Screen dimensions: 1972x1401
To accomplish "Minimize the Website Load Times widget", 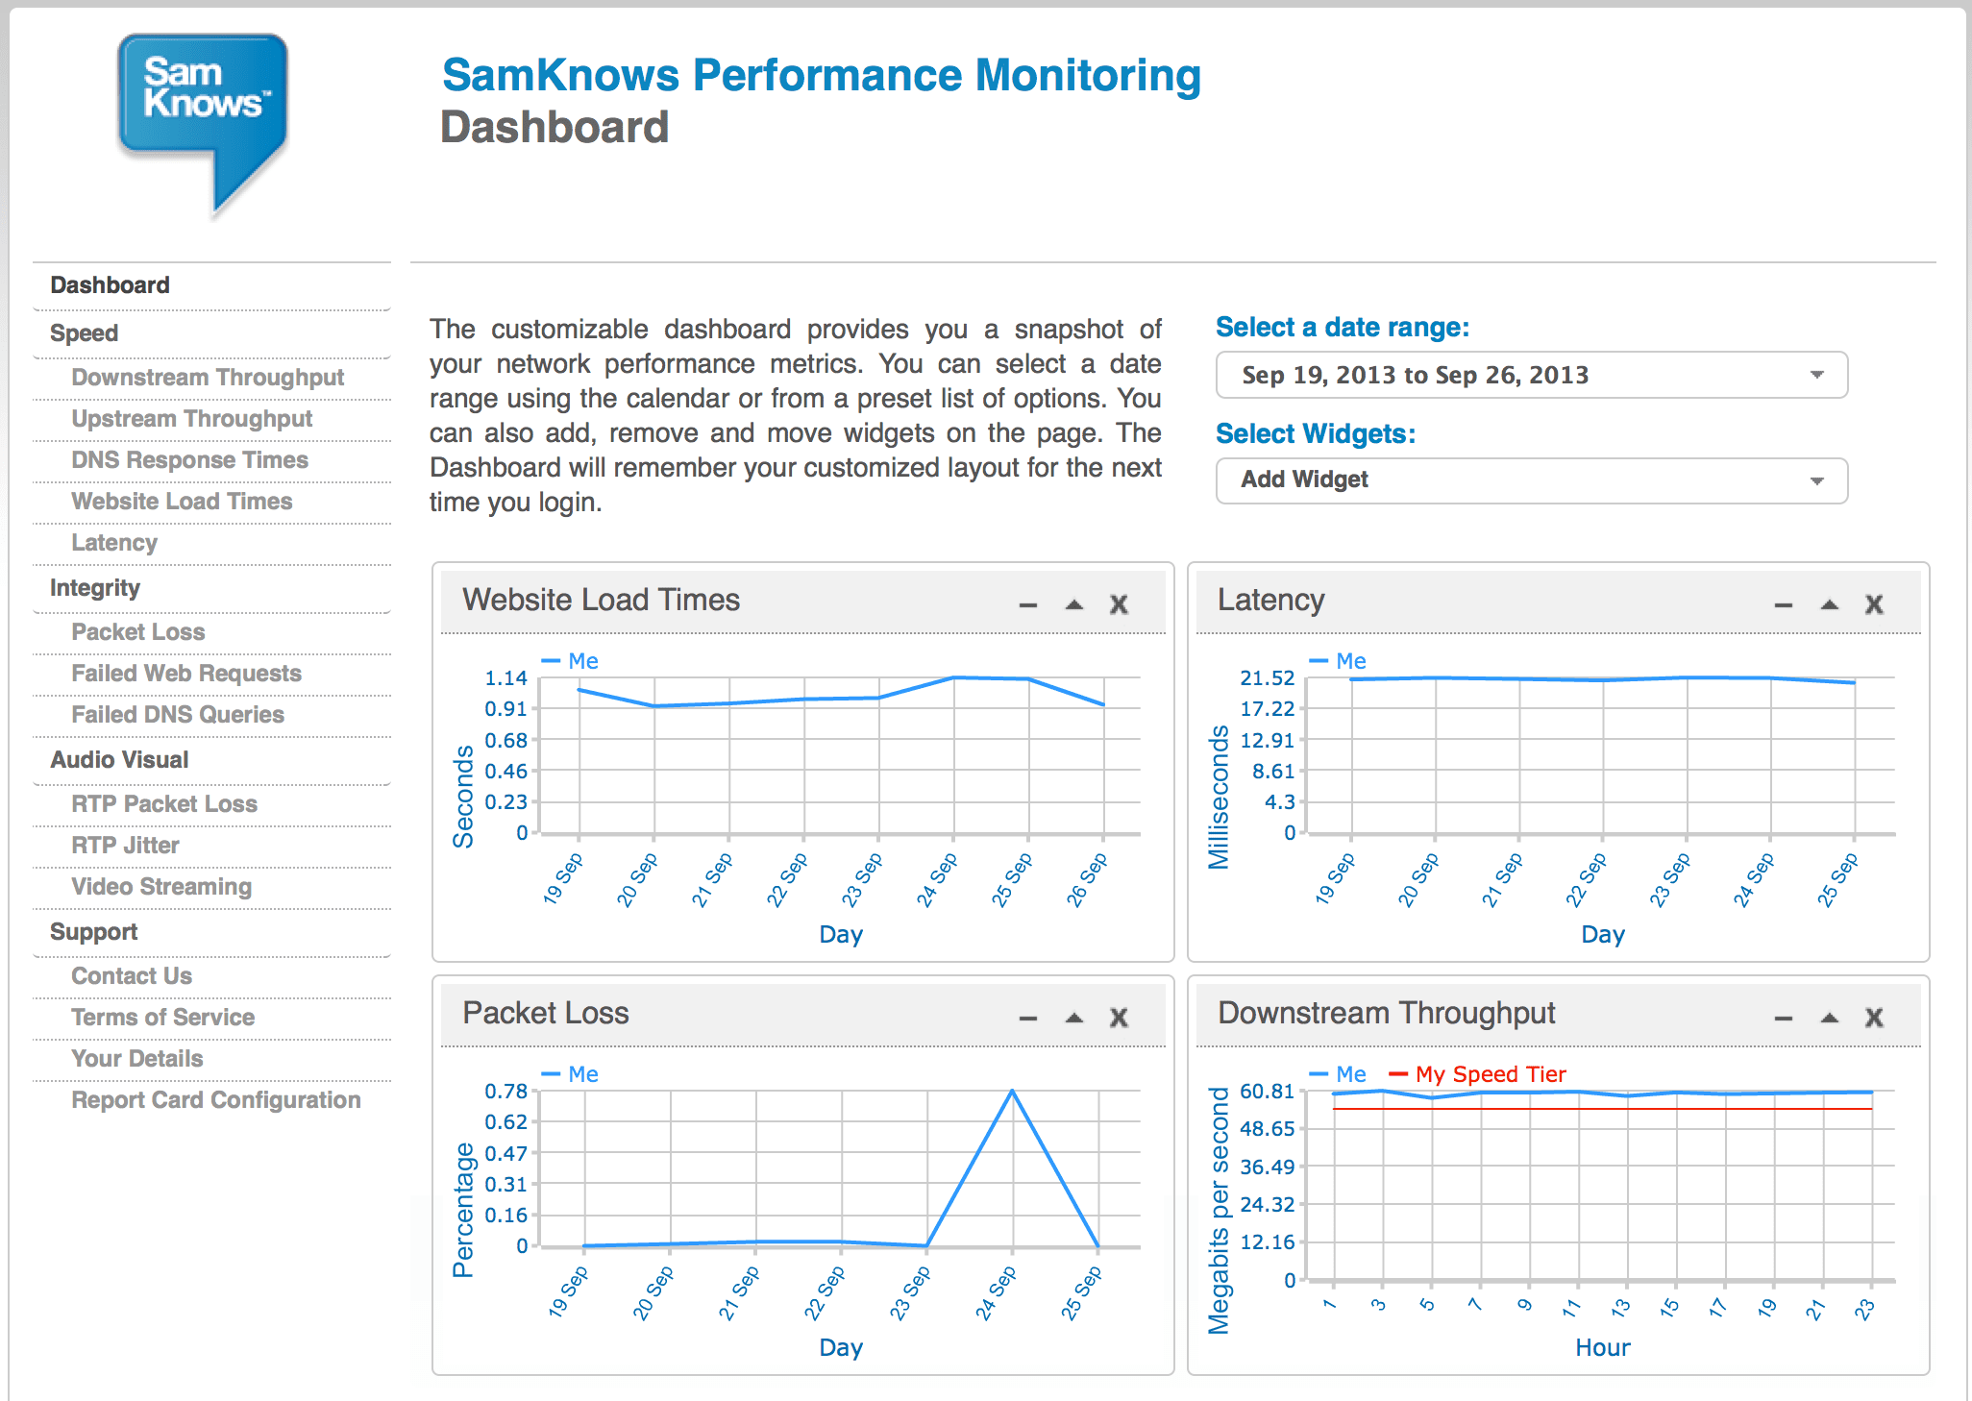I will point(1028,605).
